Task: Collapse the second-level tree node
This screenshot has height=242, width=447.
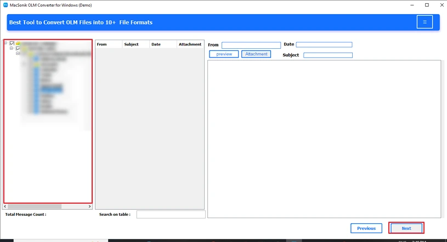Action: [x=12, y=49]
